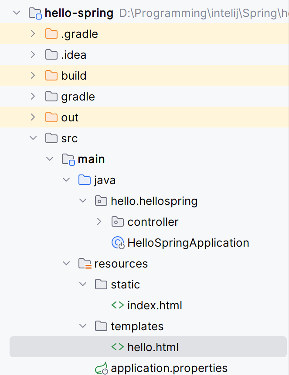Screen dimensions: 289x375
Task: Click the hello-spring project module icon
Action: pos(35,13)
